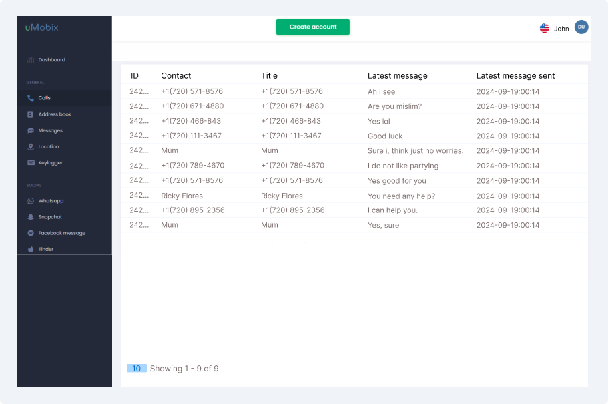Open the page size selector showing 10
Screen dimensions: 608x404
pos(136,368)
